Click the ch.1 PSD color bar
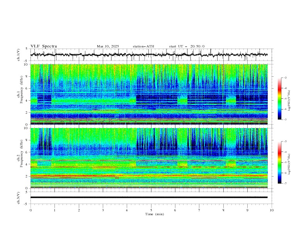 click(279, 98)
